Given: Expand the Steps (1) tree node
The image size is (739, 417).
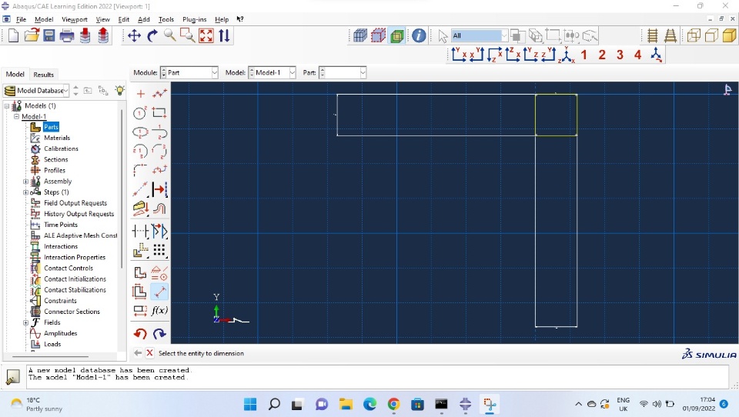Looking at the screenshot, I should (x=26, y=192).
